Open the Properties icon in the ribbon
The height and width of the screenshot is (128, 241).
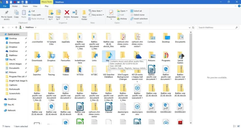pos(111,14)
